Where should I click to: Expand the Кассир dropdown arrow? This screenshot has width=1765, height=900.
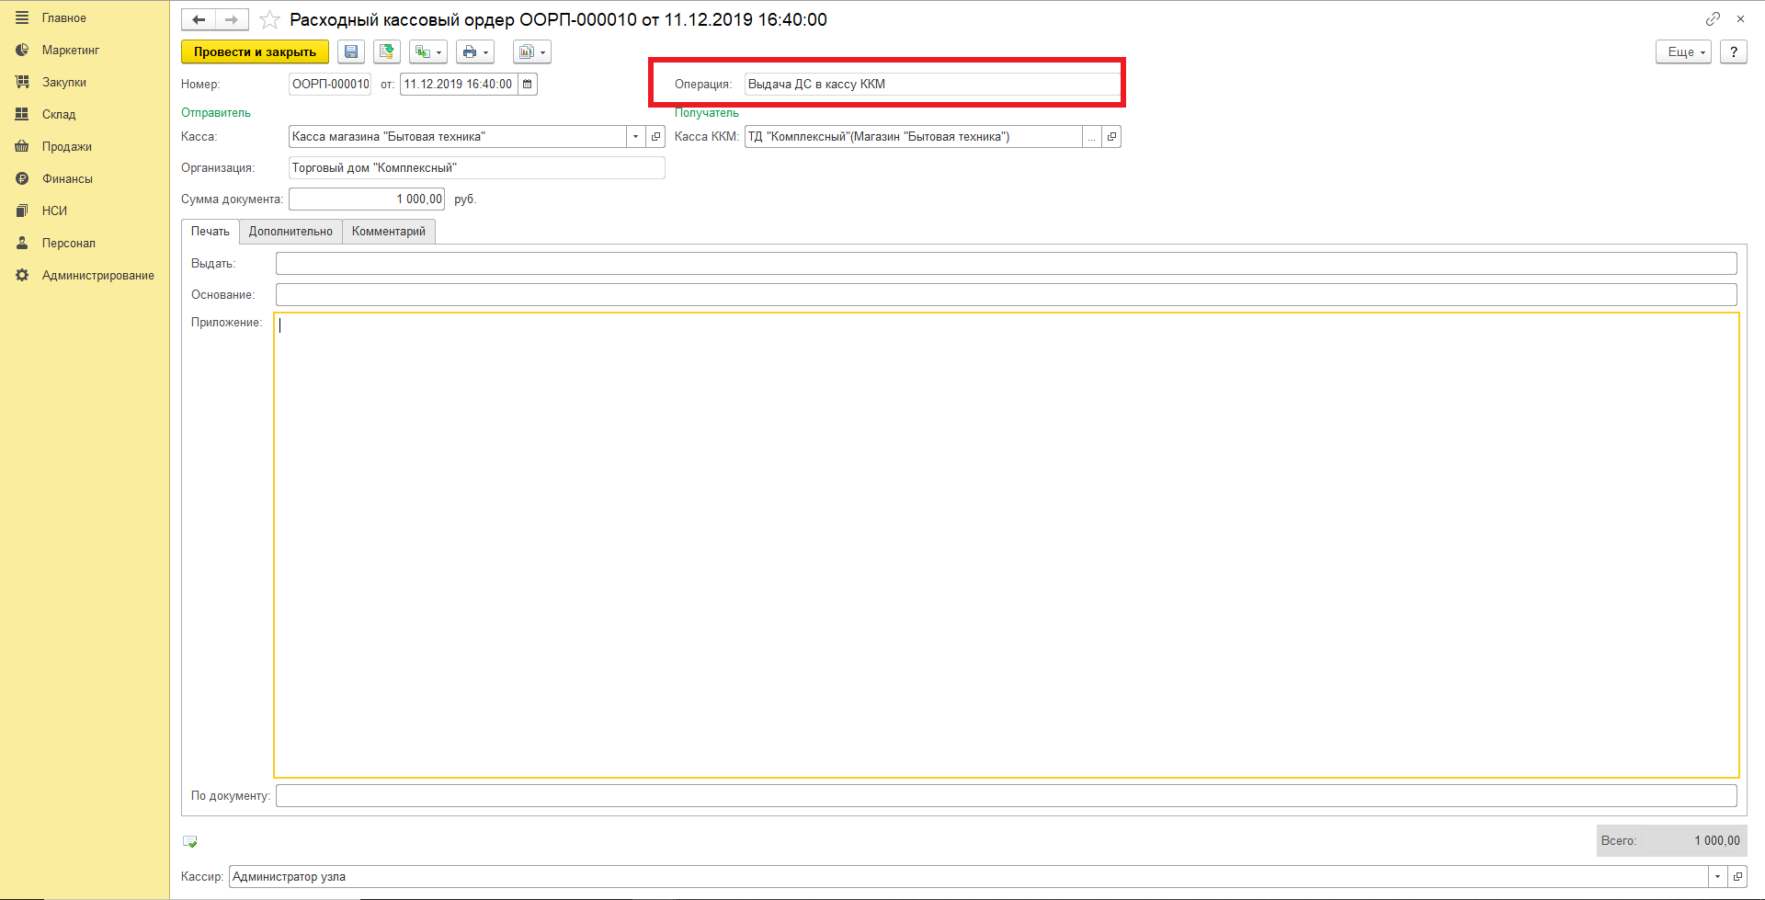coord(1717,877)
